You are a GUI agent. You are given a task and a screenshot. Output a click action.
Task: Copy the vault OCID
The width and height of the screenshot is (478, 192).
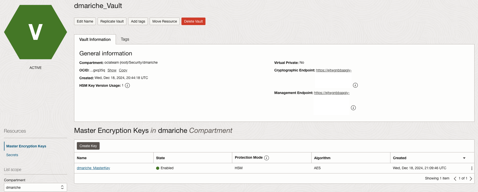[x=123, y=70]
